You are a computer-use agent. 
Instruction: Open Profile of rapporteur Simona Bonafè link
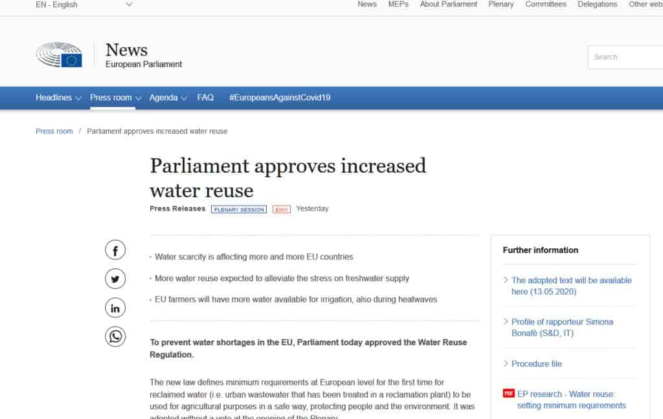click(x=562, y=327)
